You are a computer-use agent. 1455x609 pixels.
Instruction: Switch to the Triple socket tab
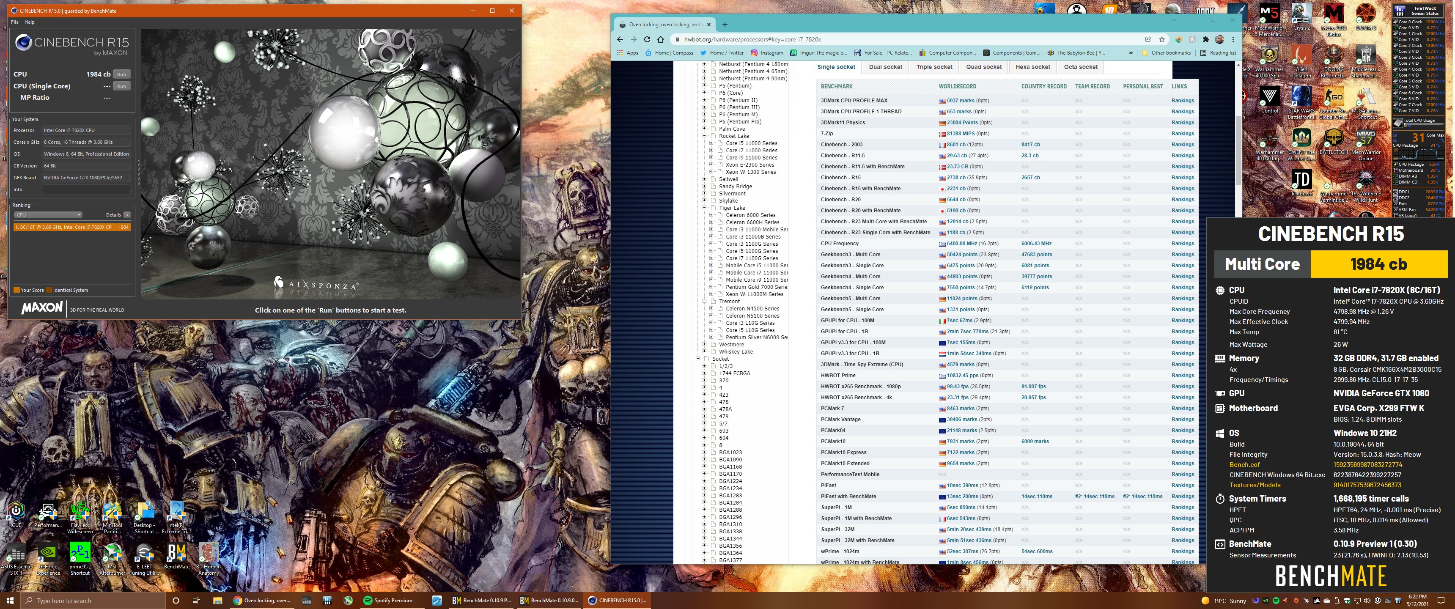click(934, 67)
